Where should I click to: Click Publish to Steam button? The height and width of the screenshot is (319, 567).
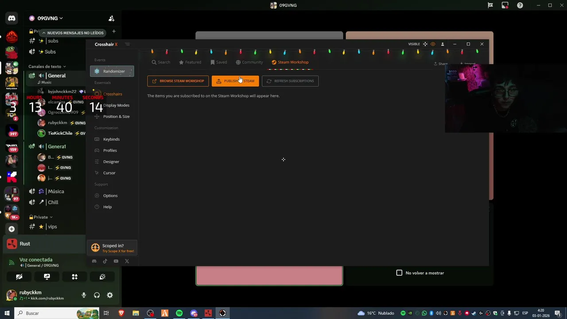[235, 81]
